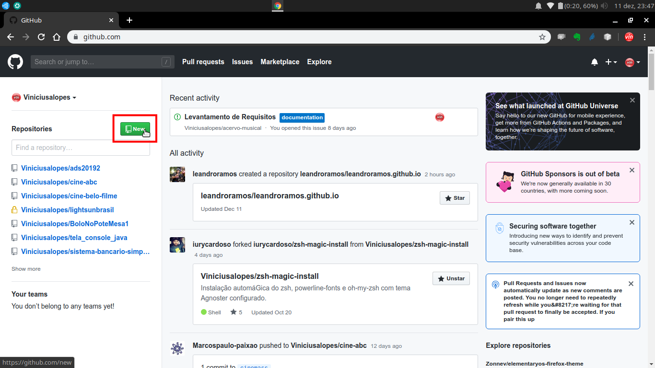The width and height of the screenshot is (655, 368).
Task: Dismiss the Securing software together notice
Action: click(x=632, y=222)
